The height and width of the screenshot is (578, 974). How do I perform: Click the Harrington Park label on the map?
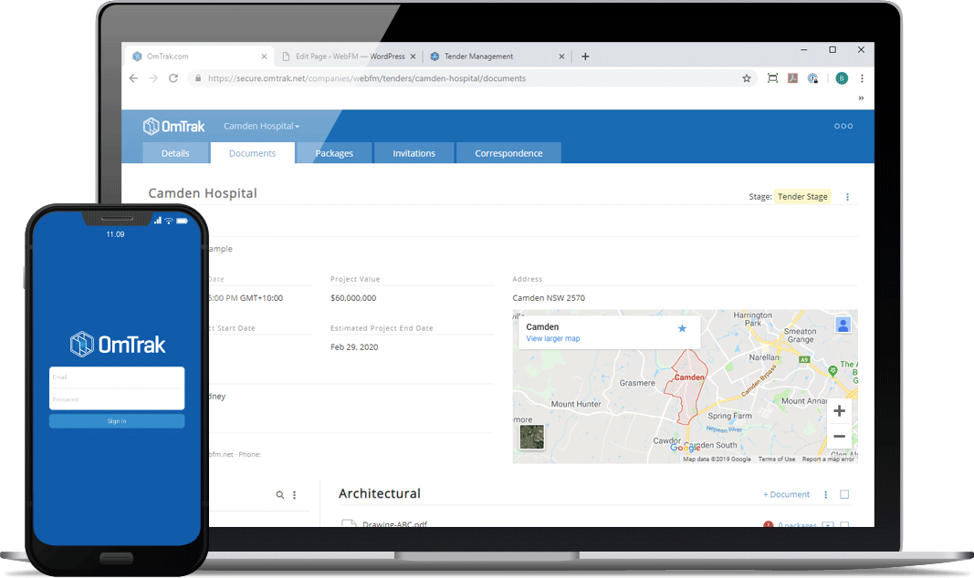pyautogui.click(x=753, y=319)
